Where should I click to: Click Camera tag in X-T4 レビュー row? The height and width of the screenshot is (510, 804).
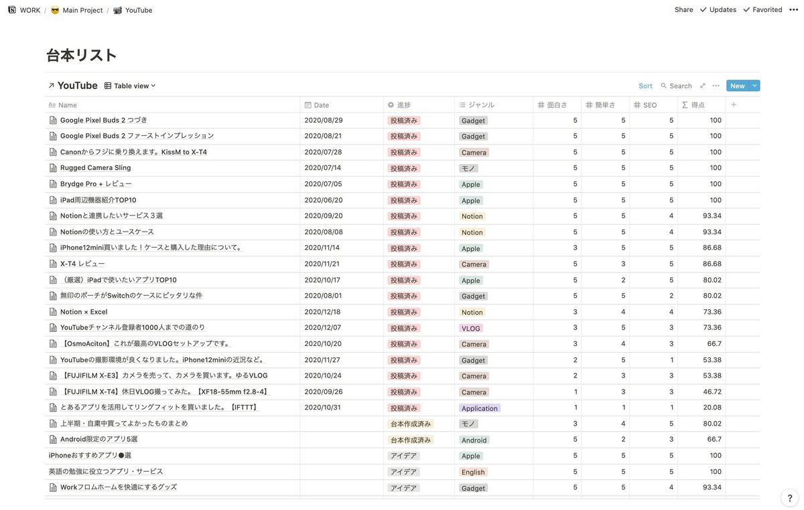point(474,264)
